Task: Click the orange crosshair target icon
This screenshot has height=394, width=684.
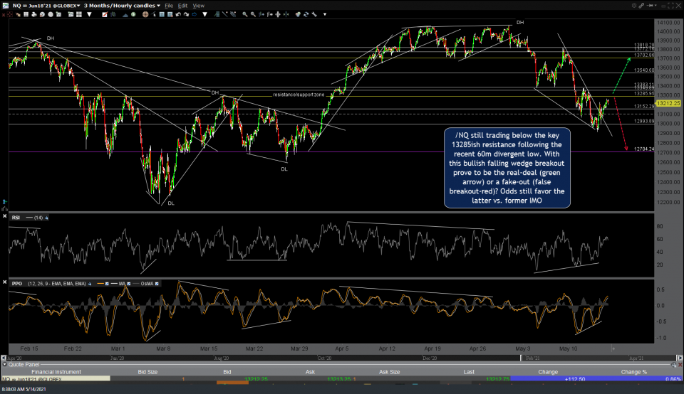Action: tap(145, 14)
